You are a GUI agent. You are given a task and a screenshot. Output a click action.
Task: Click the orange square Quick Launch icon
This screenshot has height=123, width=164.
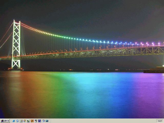[x=32, y=121]
